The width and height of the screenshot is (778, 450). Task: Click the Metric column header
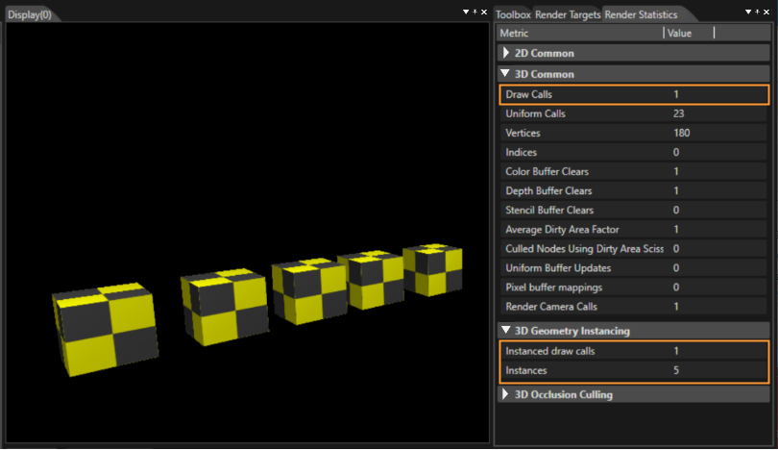pos(580,34)
